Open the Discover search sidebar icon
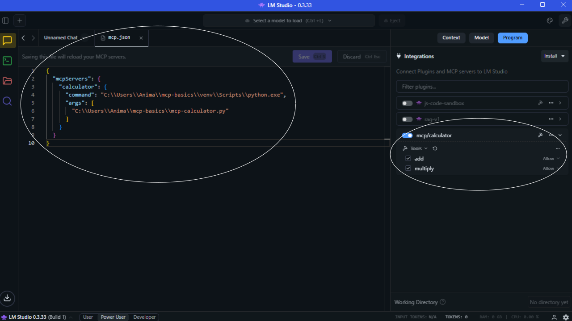This screenshot has width=572, height=321. [7, 101]
